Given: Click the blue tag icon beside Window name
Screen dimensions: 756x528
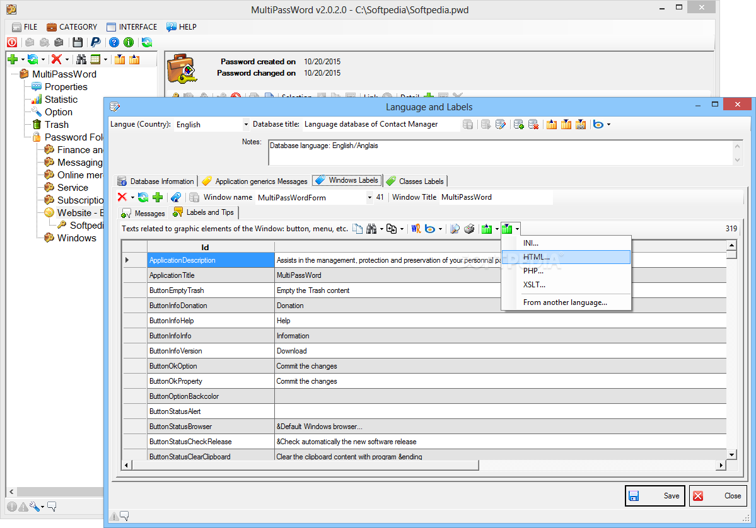Looking at the screenshot, I should pos(176,197).
